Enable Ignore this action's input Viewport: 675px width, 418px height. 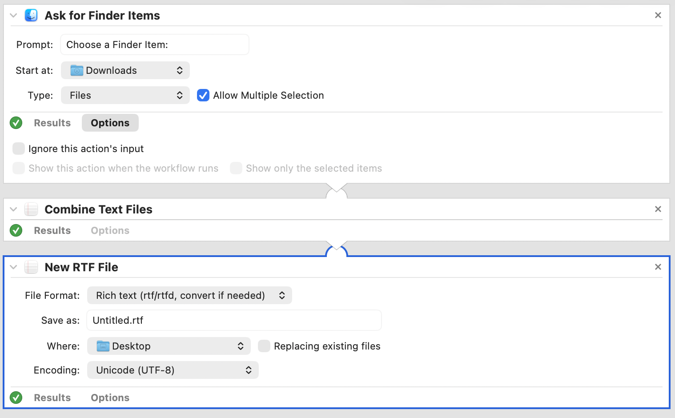click(19, 149)
